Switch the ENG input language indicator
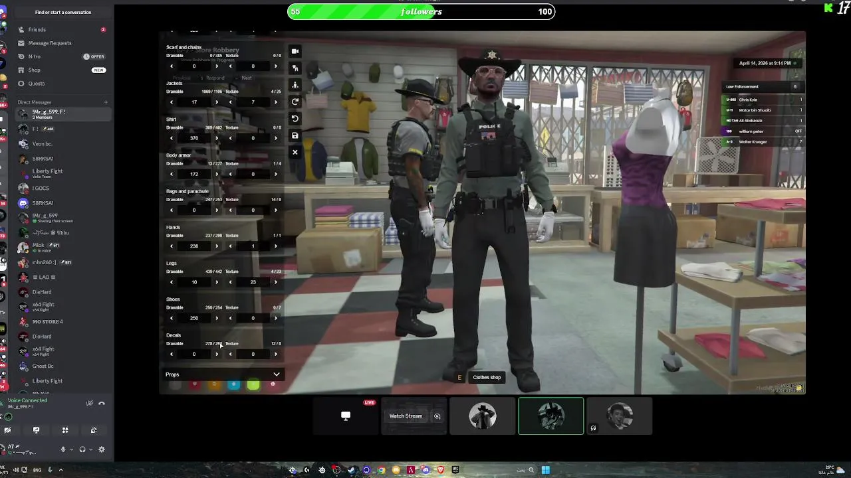This screenshot has width=851, height=478. tap(37, 470)
